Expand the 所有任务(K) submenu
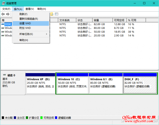Screen dimensions: 159x125 (31, 34)
